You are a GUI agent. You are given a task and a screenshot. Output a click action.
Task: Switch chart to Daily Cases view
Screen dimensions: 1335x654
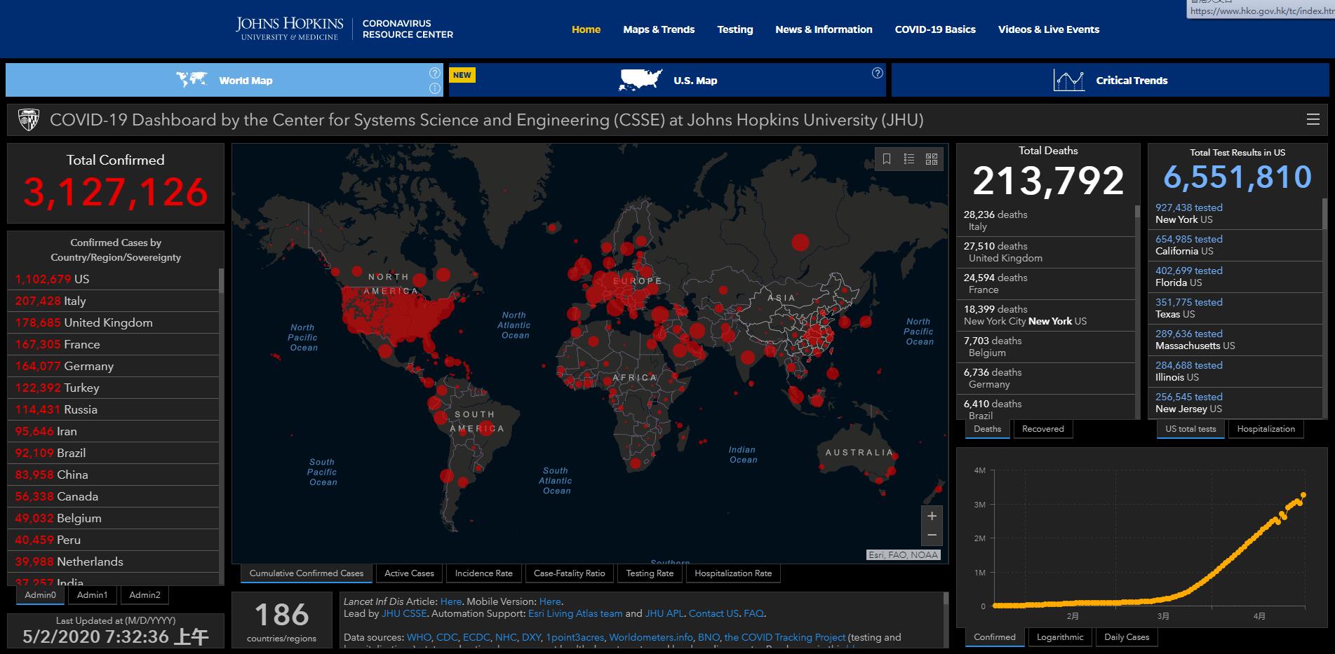click(x=1127, y=637)
